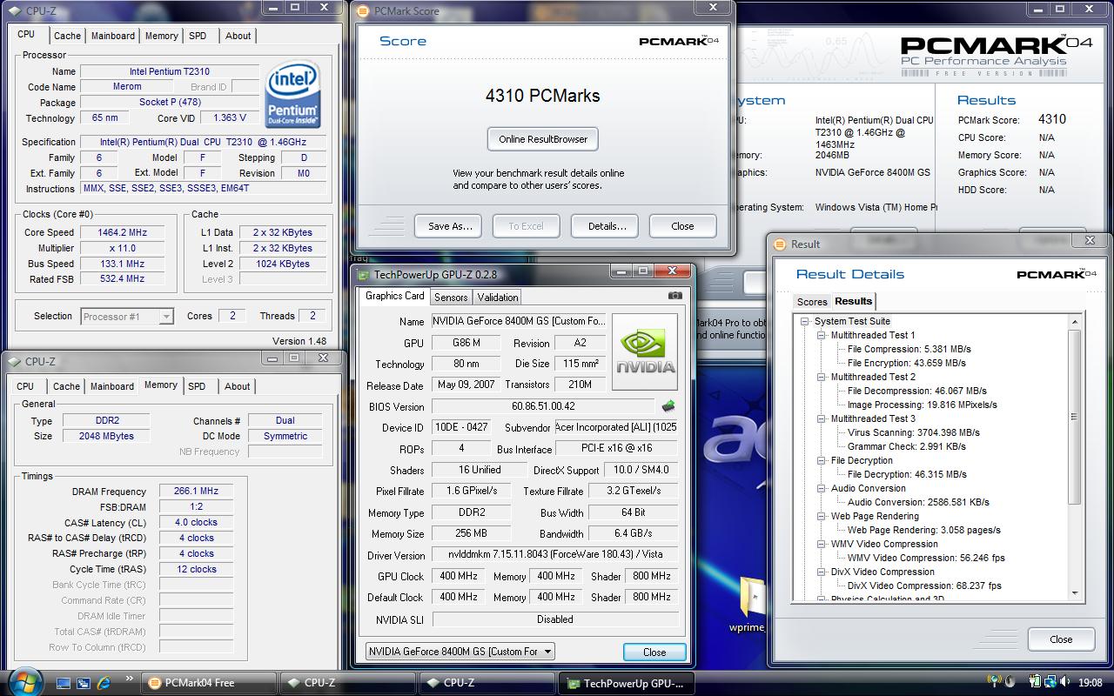Switch to the Sensors tab in GPU-Z
The width and height of the screenshot is (1114, 696).
point(451,297)
